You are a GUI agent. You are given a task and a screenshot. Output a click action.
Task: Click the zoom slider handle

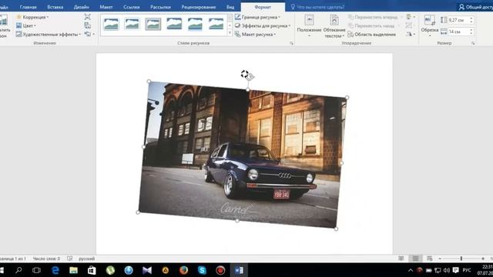tap(461, 259)
